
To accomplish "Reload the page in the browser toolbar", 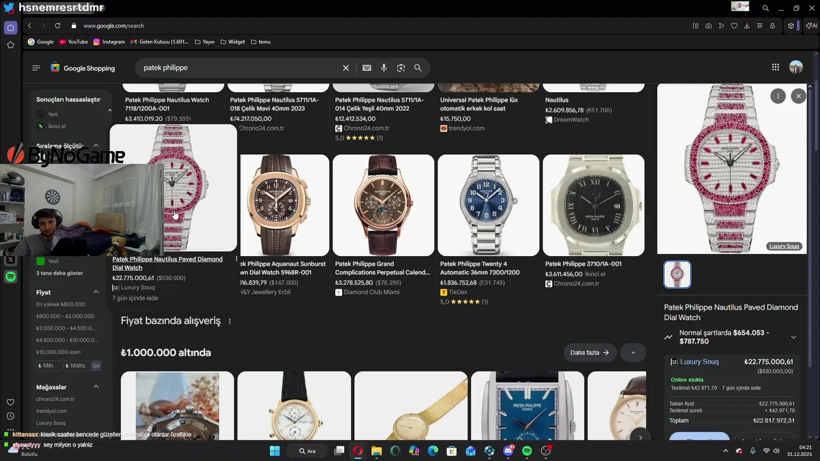I will (x=58, y=26).
